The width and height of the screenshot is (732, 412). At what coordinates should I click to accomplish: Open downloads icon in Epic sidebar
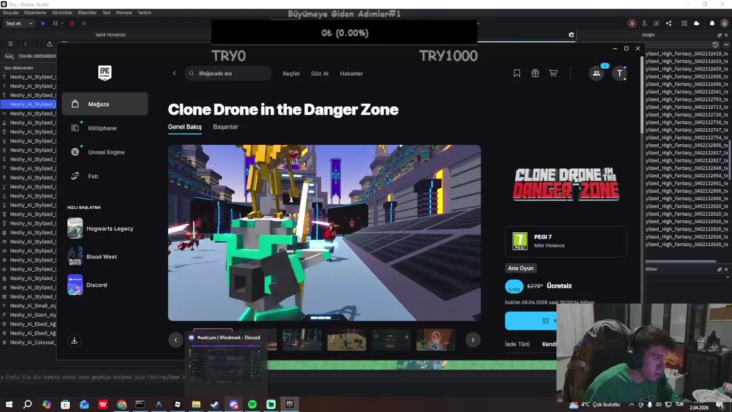[x=74, y=340]
